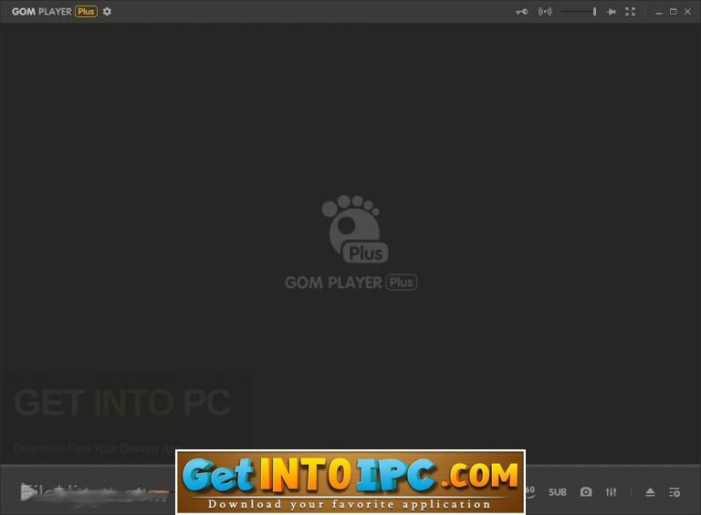Close the GOM Player window
The width and height of the screenshot is (701, 515).
click(687, 12)
